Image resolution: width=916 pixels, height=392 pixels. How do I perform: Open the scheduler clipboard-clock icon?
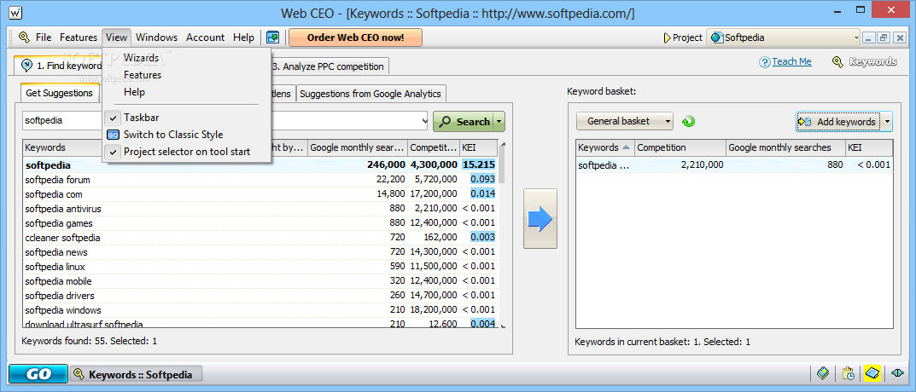[849, 373]
